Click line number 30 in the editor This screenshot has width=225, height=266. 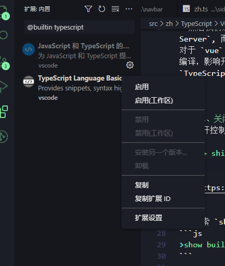pos(161,256)
